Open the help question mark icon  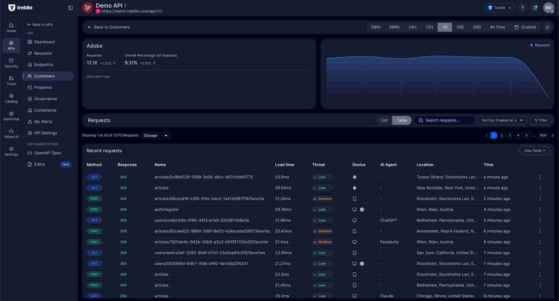522,8
